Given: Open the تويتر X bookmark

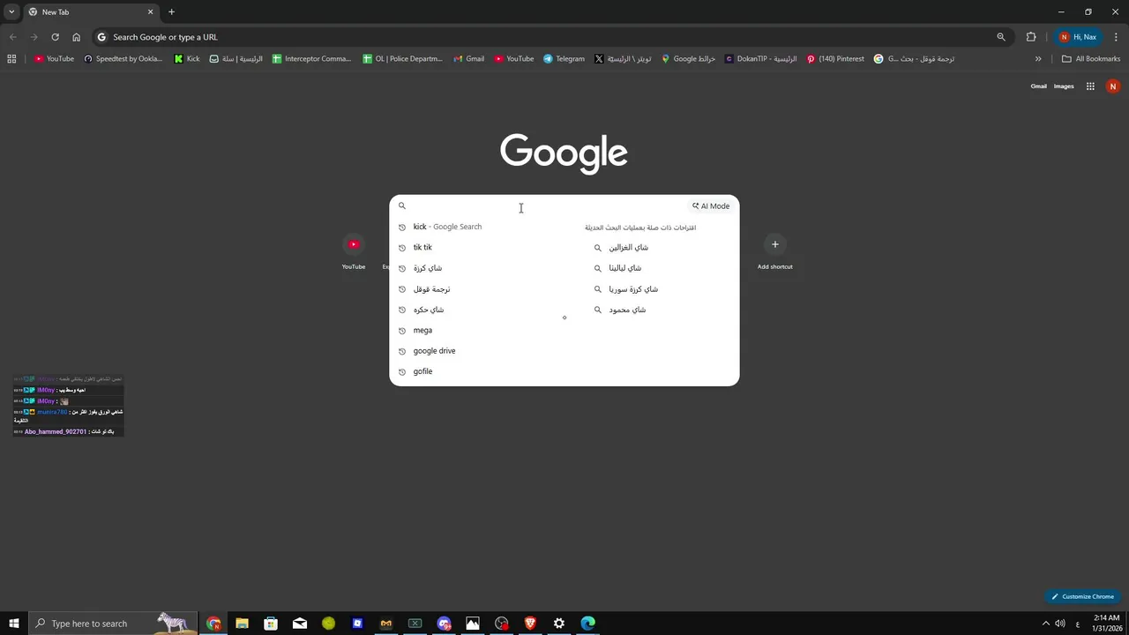Looking at the screenshot, I should coord(623,59).
